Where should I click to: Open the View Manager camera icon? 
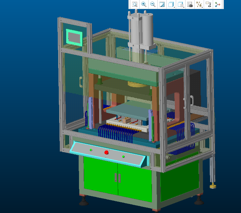(x=190, y=4)
